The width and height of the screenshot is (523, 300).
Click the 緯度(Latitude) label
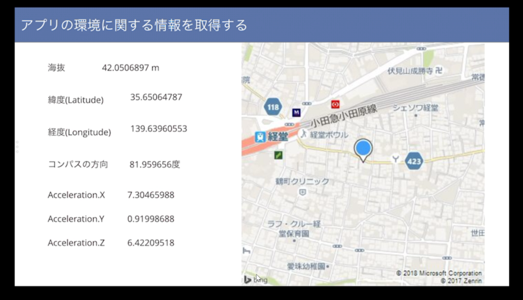pyautogui.click(x=76, y=99)
